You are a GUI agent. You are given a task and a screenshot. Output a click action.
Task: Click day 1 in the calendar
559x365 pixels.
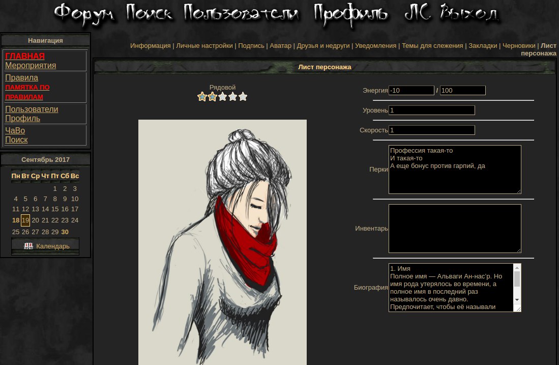tap(55, 189)
